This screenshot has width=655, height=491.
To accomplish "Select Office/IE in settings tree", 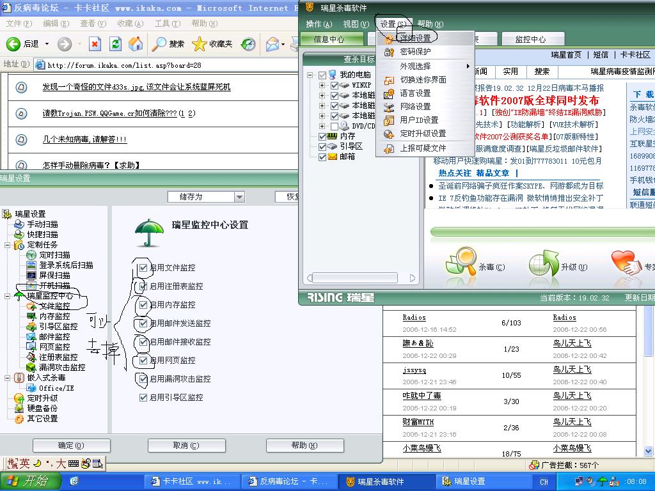I will (x=56, y=388).
